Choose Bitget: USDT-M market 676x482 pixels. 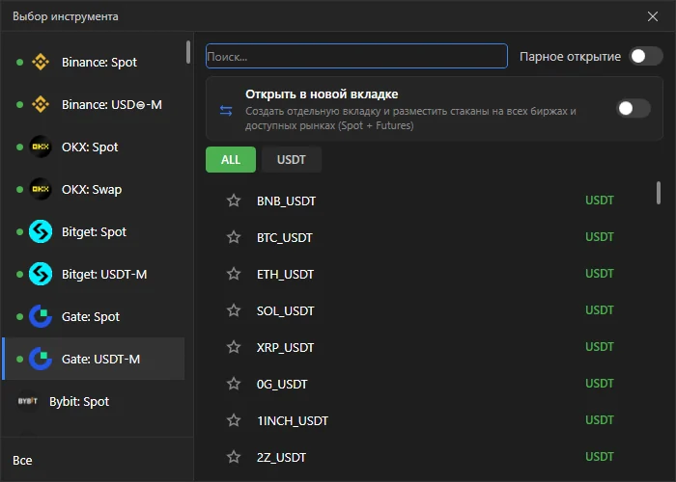point(94,274)
